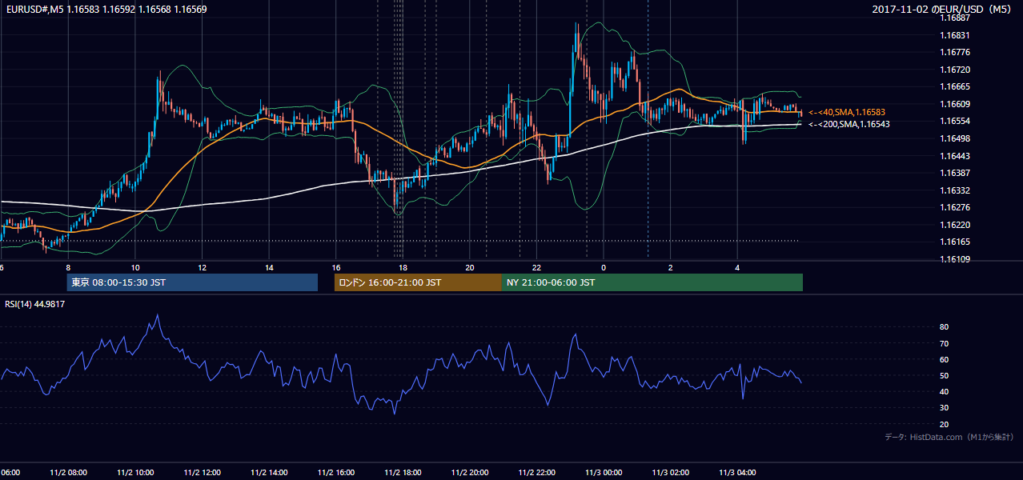Image resolution: width=1023 pixels, height=480 pixels.
Task: Click price level 1.16887 on the axis
Action: pos(955,18)
